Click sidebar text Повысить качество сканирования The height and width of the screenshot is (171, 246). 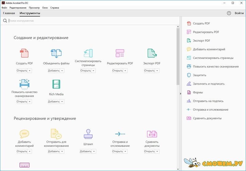tap(216, 66)
